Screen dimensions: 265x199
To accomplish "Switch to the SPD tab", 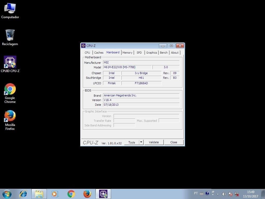I will click(139, 53).
